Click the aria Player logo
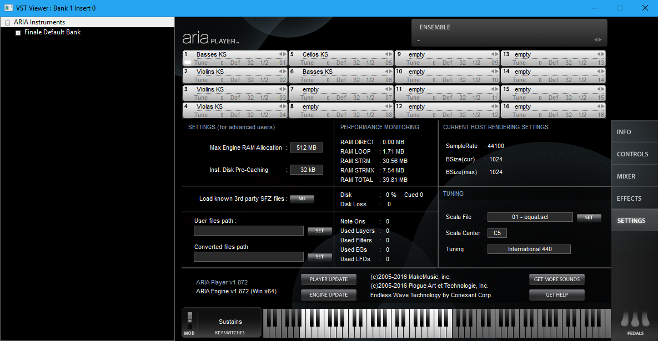 click(210, 38)
